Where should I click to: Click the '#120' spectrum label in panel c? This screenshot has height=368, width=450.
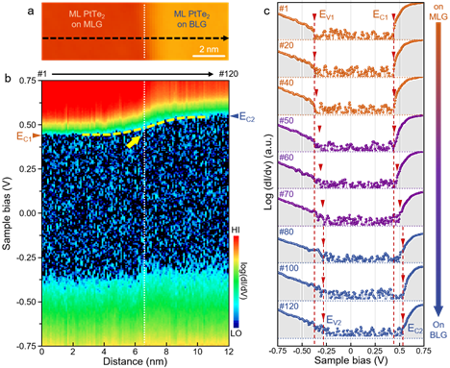(x=288, y=307)
